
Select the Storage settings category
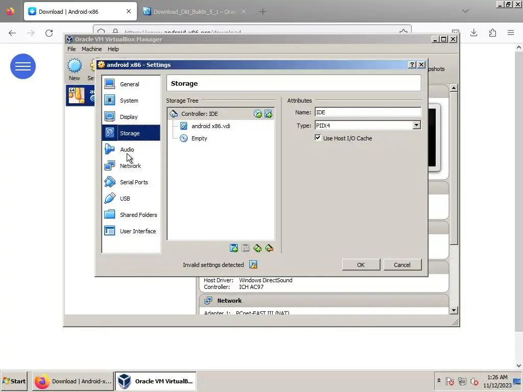(131, 133)
